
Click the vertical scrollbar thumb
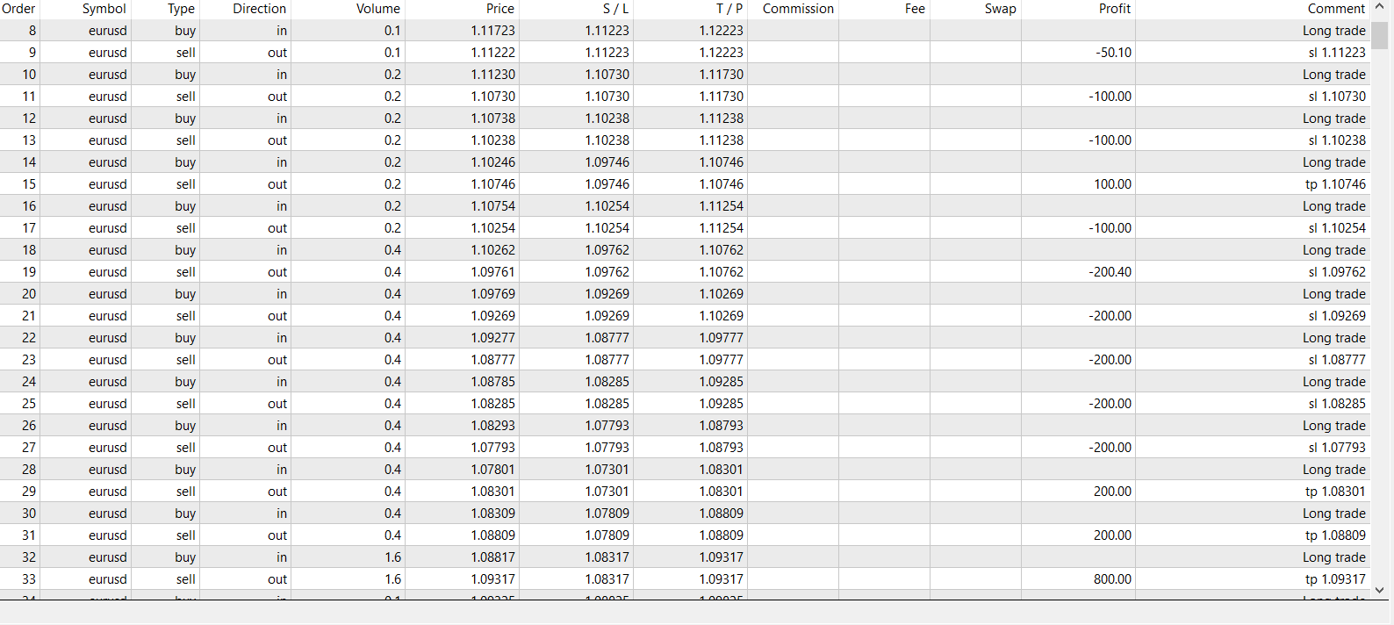coord(1379,36)
